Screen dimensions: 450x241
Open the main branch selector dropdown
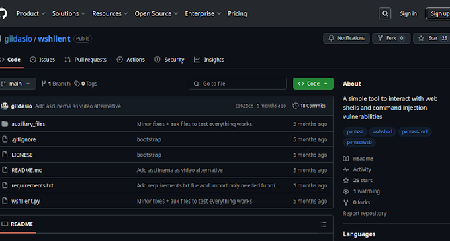coord(17,84)
